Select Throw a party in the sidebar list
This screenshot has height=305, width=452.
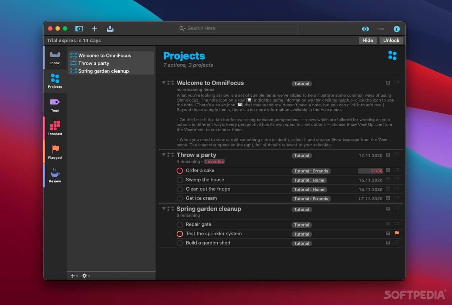(x=111, y=63)
